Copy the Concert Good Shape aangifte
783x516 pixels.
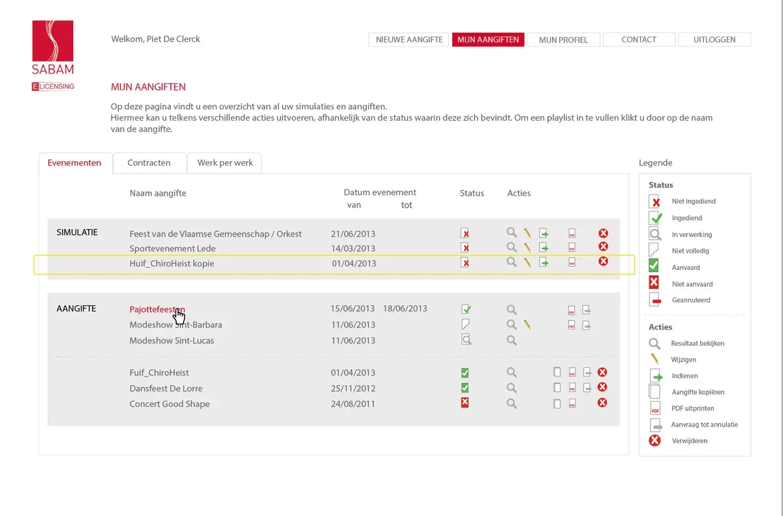click(557, 404)
